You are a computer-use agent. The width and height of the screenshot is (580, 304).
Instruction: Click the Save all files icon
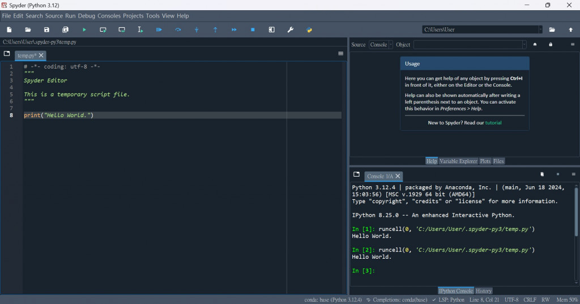coord(66,29)
